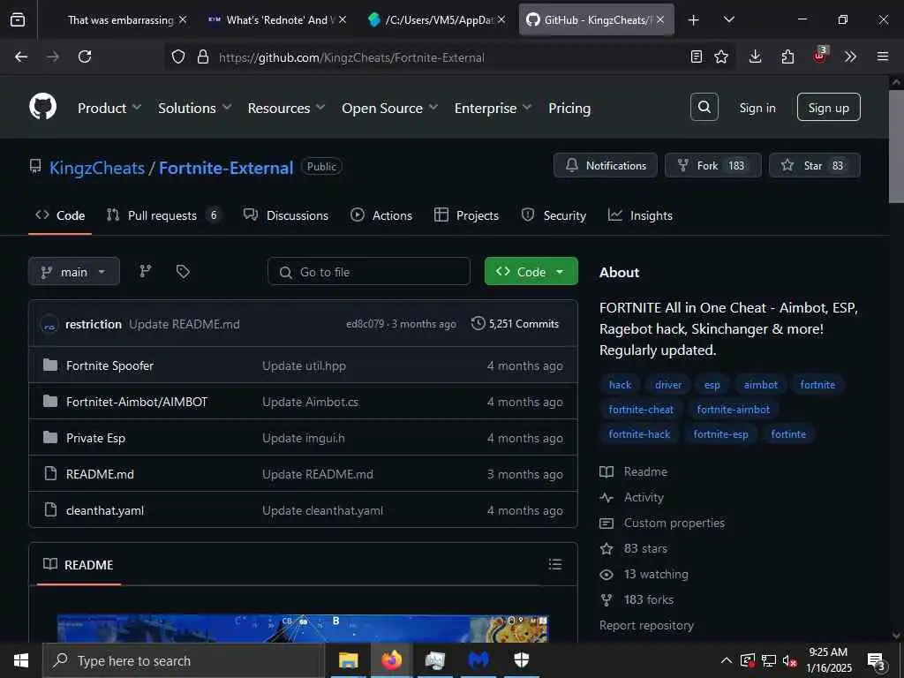Open the green Code dropdown
The width and height of the screenshot is (904, 678).
click(531, 271)
